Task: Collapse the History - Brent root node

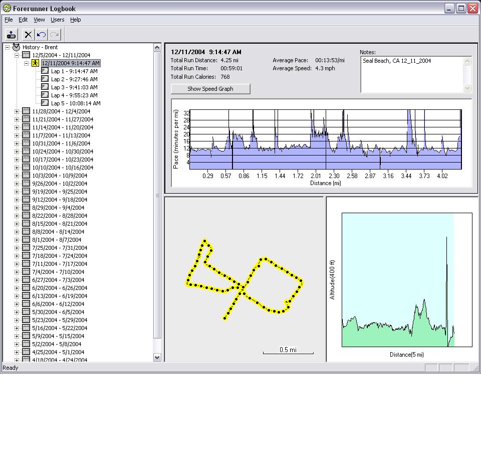Action: click(x=8, y=47)
